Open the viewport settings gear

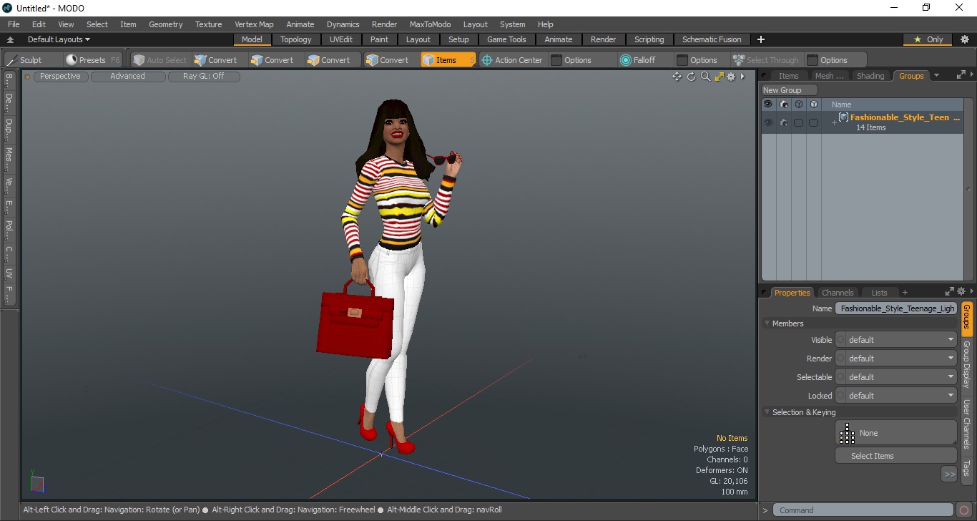coord(731,77)
